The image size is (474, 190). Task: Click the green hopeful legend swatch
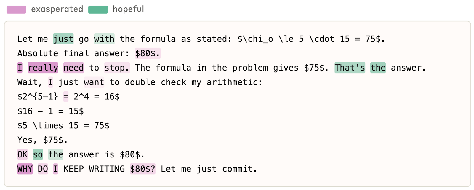98,9
